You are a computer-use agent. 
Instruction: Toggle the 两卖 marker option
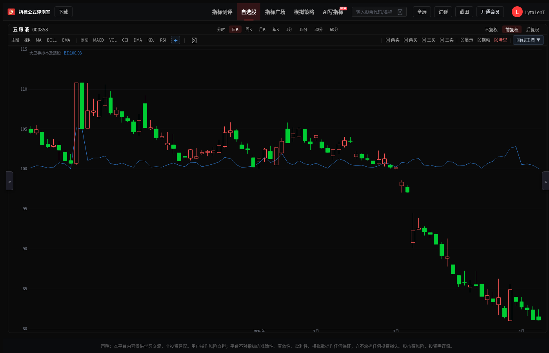point(393,40)
